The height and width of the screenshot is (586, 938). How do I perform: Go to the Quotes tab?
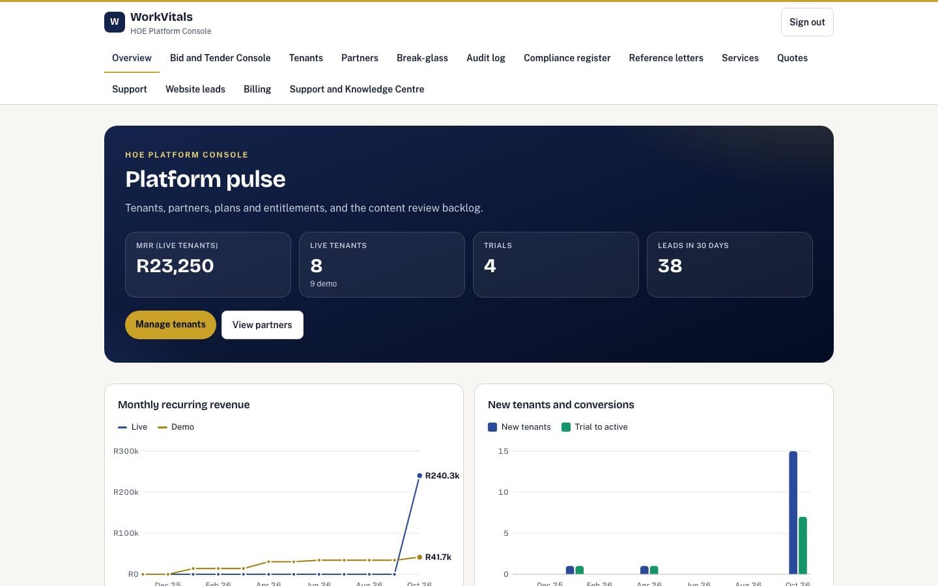tap(792, 58)
